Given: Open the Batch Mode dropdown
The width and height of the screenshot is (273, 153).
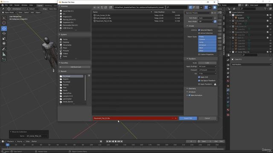Looking at the screenshot, I should 206,22.
